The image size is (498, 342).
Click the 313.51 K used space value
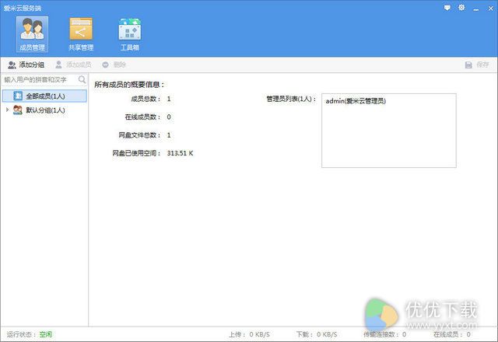[180, 153]
